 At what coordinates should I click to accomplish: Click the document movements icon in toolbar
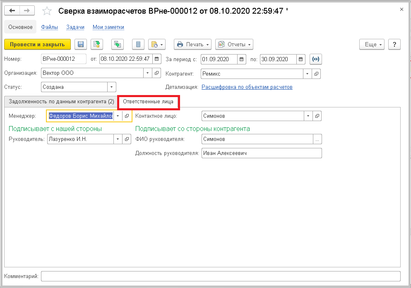[x=118, y=45]
